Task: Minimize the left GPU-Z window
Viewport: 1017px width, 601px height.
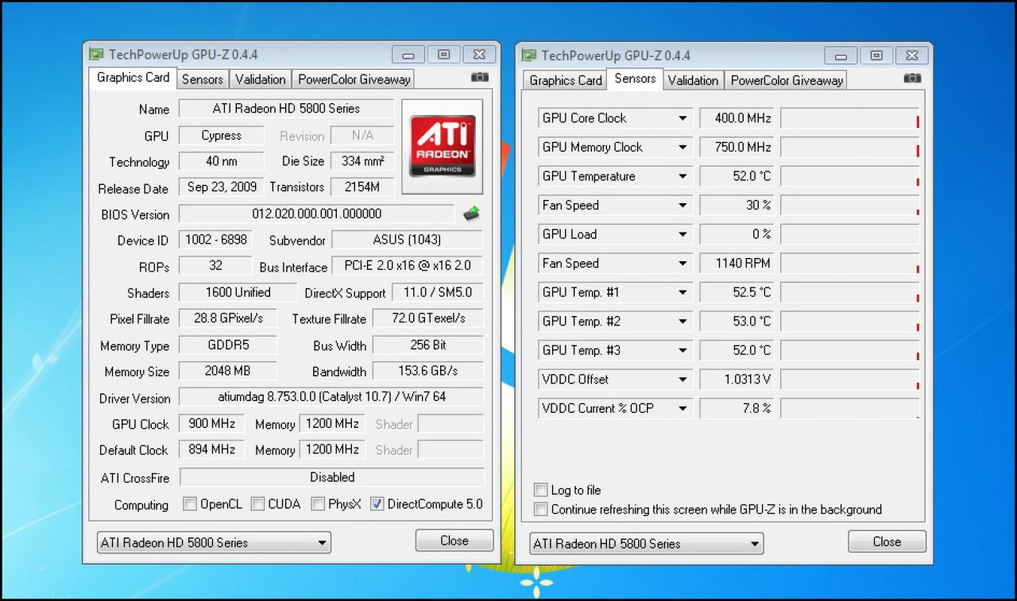Action: click(408, 55)
